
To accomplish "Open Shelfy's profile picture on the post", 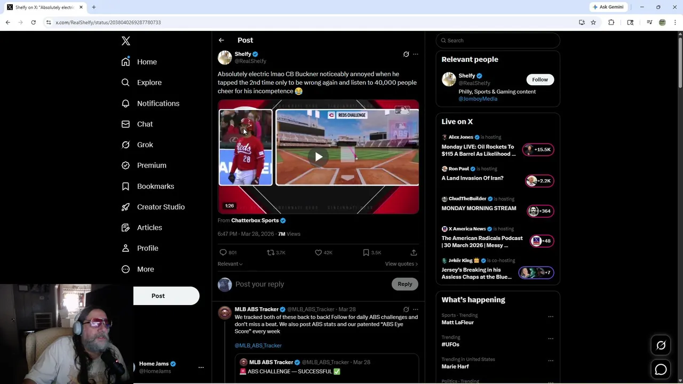I will point(225,58).
